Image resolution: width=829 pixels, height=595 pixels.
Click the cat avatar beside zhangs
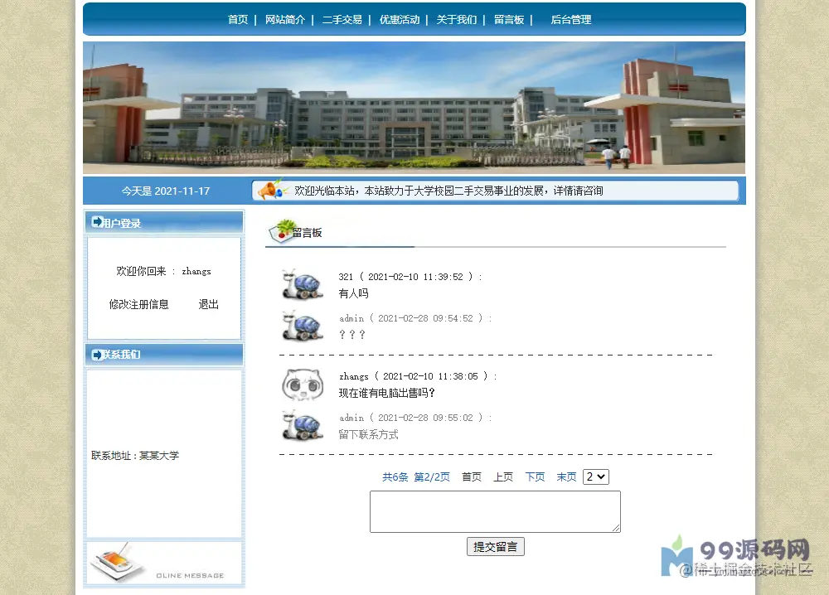click(303, 385)
